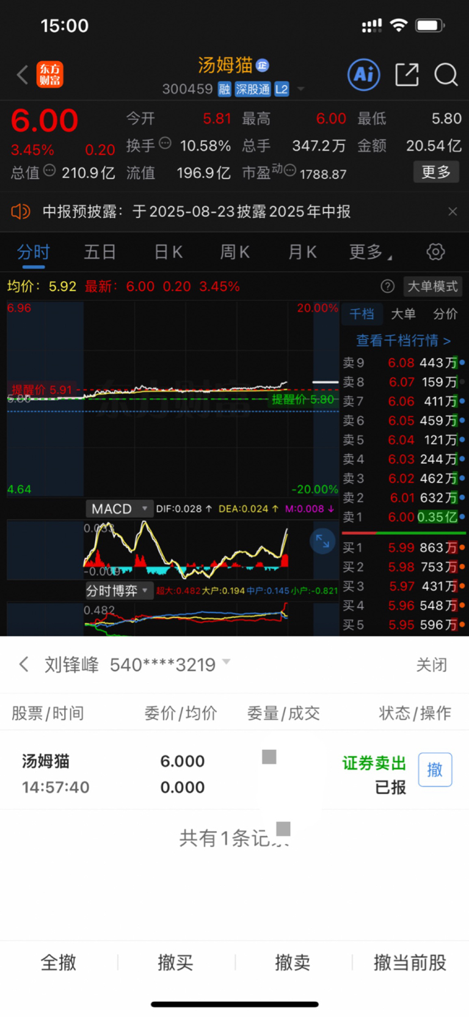Open the MACD indicator dropdown
This screenshot has width=469, height=1017.
click(x=118, y=508)
